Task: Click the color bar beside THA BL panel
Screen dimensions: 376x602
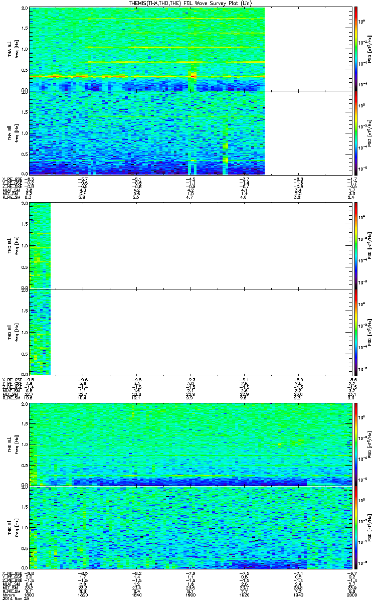Action: coord(355,48)
